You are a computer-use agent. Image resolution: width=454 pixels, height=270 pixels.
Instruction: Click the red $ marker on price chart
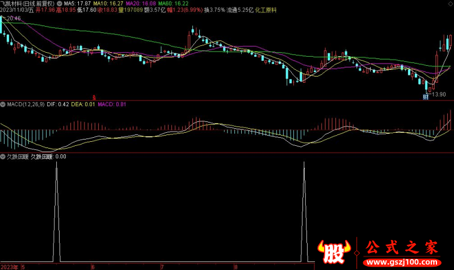pos(94,98)
